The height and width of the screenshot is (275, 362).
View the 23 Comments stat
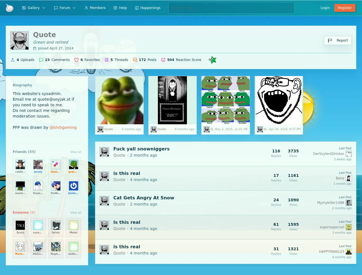click(x=54, y=60)
